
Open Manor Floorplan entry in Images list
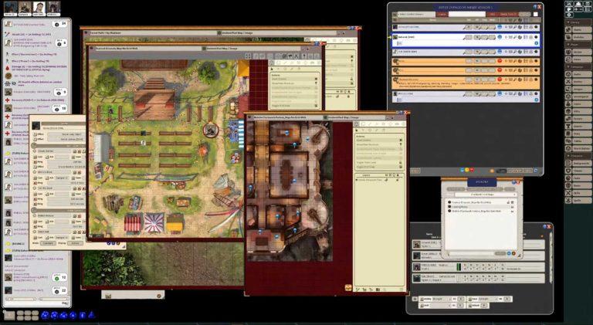(477, 211)
